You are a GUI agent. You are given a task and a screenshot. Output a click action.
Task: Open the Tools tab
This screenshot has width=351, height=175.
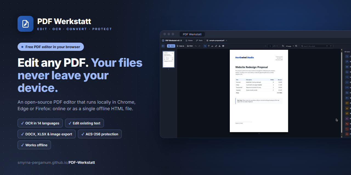click(x=199, y=40)
